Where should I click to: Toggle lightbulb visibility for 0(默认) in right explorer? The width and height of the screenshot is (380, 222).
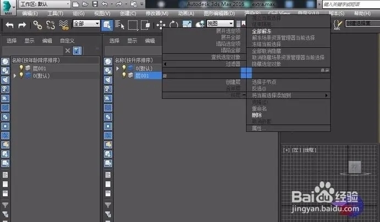pos(124,68)
